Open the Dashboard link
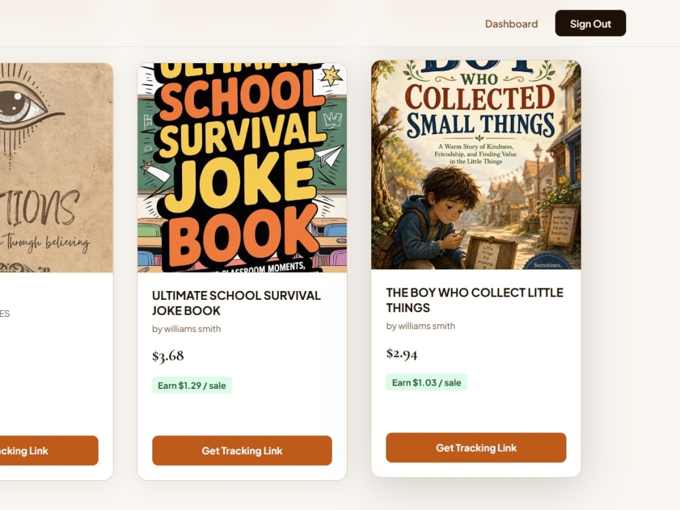Image resolution: width=680 pixels, height=510 pixels. (511, 24)
